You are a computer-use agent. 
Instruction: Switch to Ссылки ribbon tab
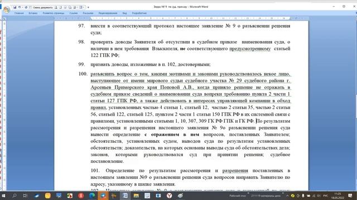pyautogui.click(x=73, y=13)
